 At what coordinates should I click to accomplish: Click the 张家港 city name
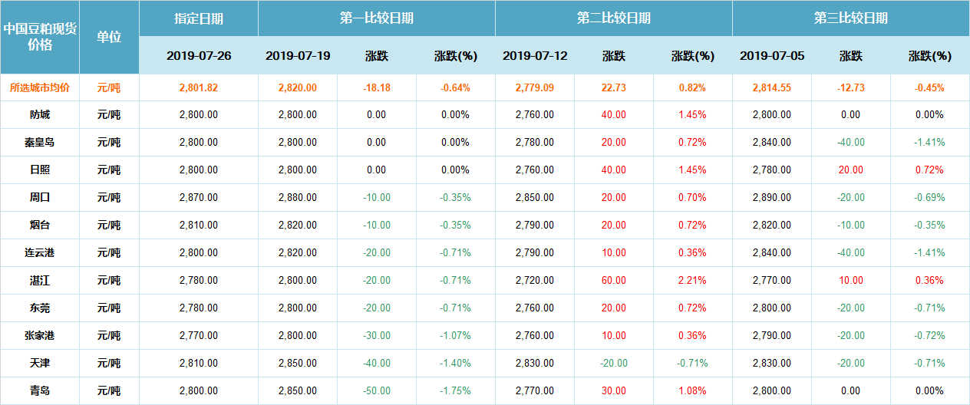coord(40,335)
